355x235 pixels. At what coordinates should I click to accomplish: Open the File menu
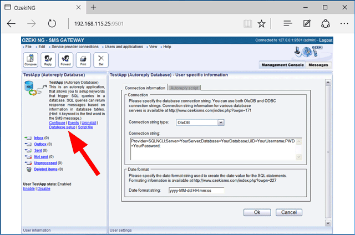28,47
